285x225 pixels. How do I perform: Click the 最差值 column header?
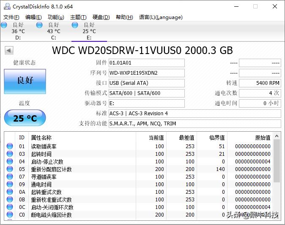click(186, 138)
